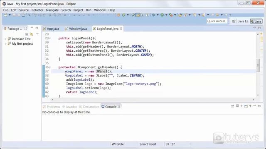Open the Source menu
266x149 pixels.
(24, 10)
